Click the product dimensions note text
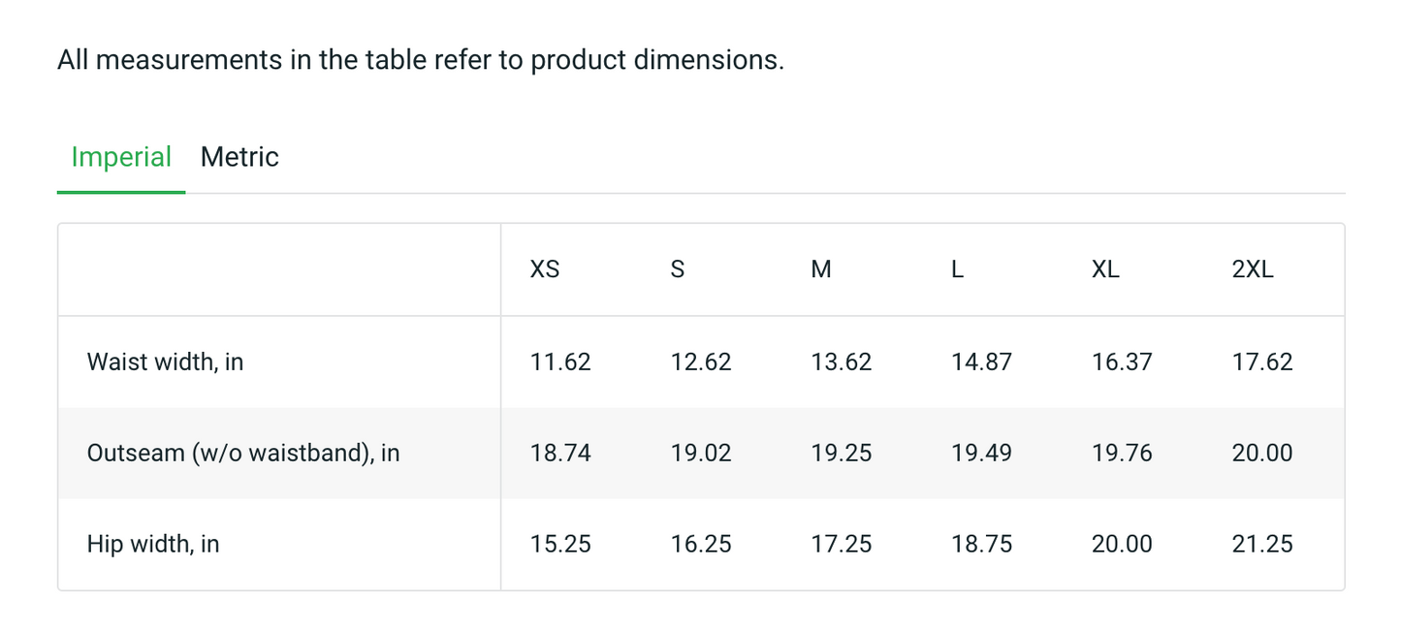 coord(420,60)
